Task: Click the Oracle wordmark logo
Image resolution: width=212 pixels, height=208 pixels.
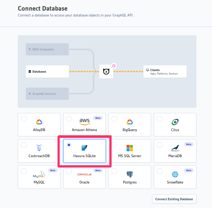Action: [x=84, y=174]
